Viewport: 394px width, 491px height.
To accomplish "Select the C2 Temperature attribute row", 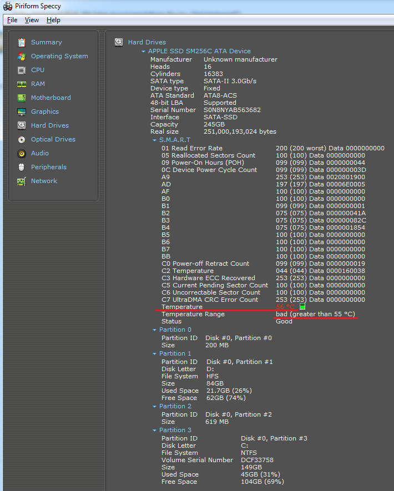I will coord(263,271).
